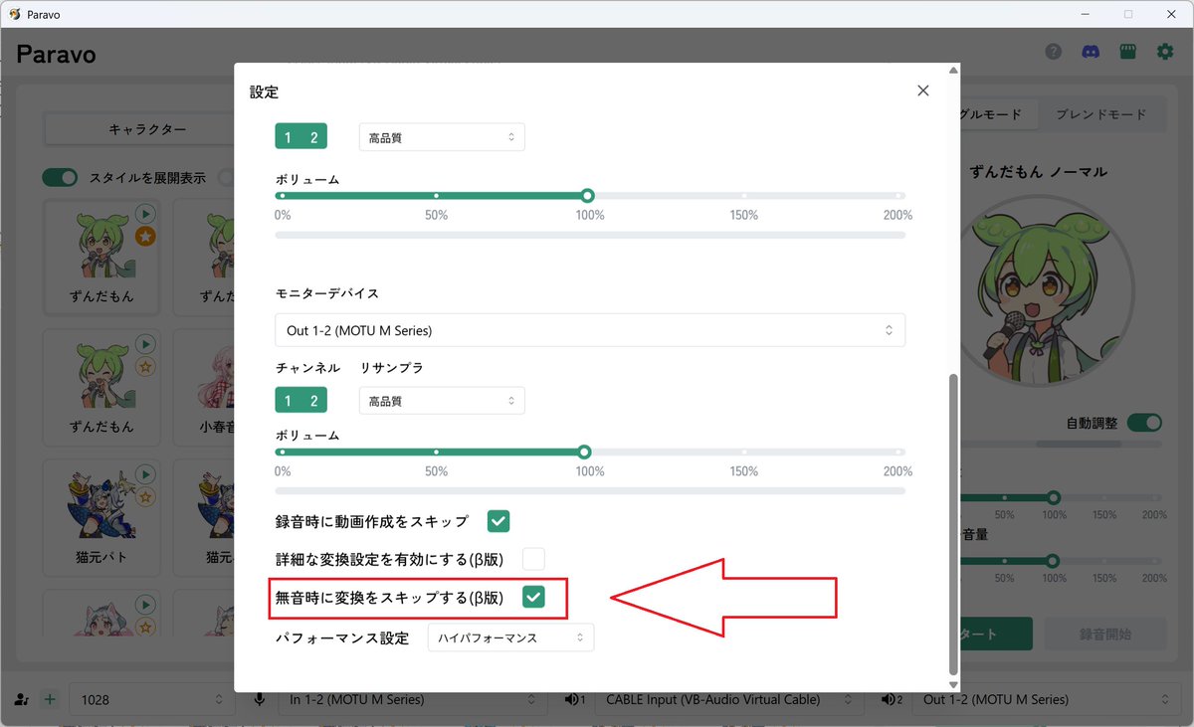1194x727 pixels.
Task: Click the モニターデバイス label
Action: (326, 293)
